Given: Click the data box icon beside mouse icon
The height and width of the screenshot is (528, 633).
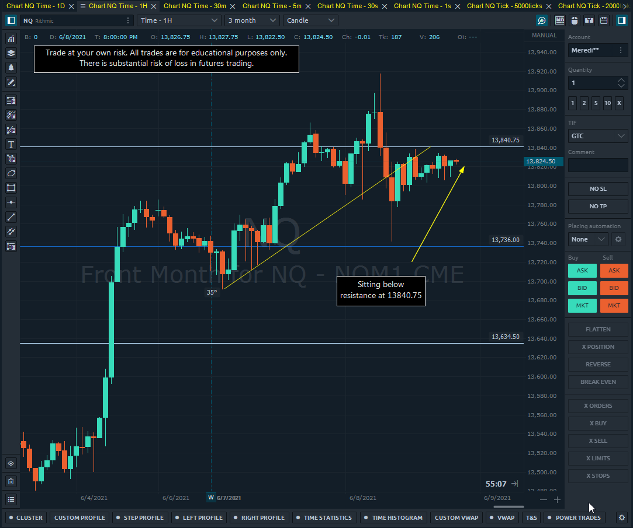Looking at the screenshot, I should [x=589, y=20].
